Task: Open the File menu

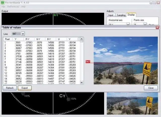Action: coord(3,7)
